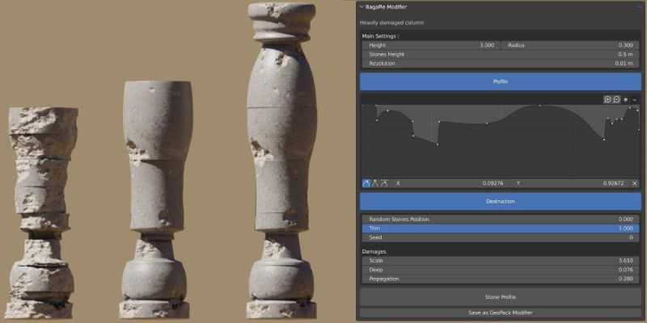Click the Radius value field
Screen dimensions: 647x323
click(570, 45)
